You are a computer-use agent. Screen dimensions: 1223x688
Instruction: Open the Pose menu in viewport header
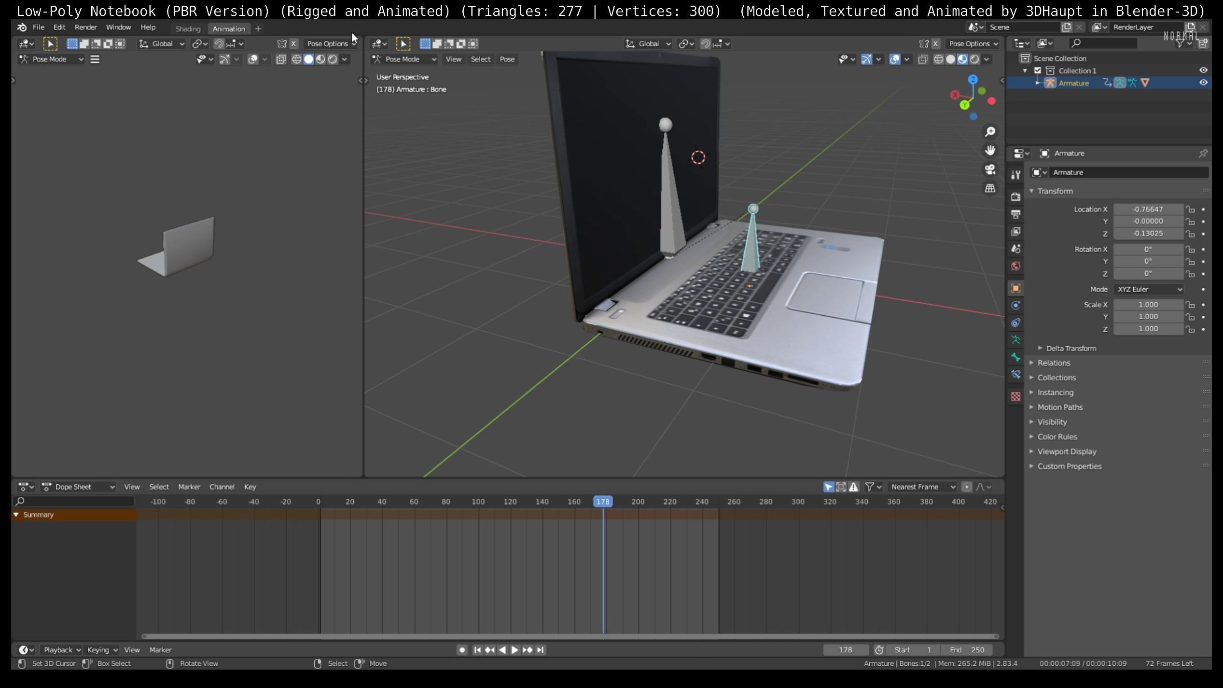tap(507, 59)
